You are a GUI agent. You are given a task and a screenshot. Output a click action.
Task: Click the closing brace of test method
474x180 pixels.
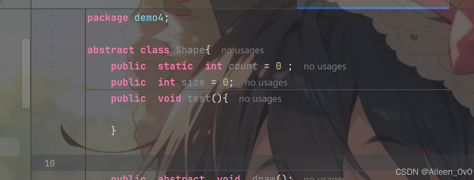tap(114, 130)
